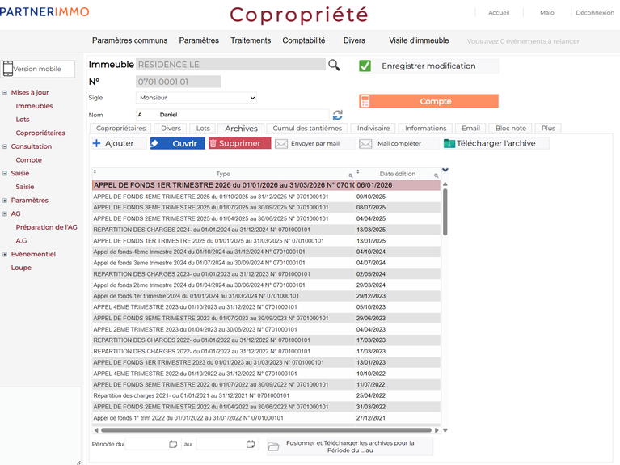
Task: Click the Accueil link
Action: pos(499,13)
